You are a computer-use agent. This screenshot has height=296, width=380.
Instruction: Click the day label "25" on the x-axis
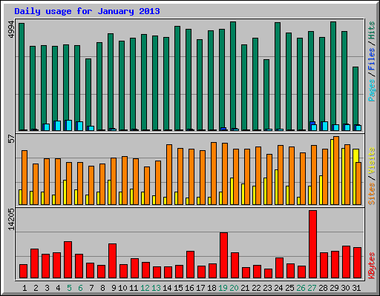[x=290, y=288]
